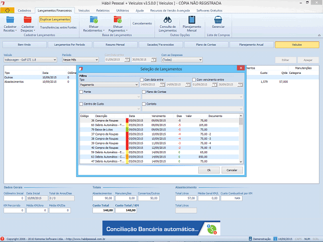Open calendar for second Com data entre date

point(188,85)
